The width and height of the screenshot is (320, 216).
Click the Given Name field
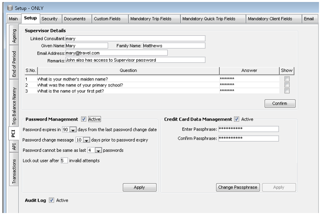pos(87,46)
